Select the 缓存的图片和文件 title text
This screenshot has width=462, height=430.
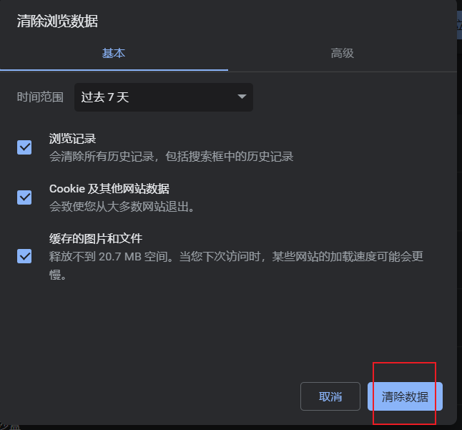96,238
